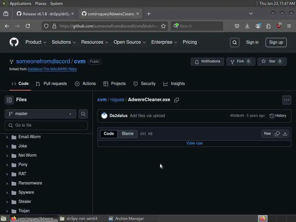Image resolution: width=296 pixels, height=222 pixels.
Task: Close the cvm/rogues/AdwereCleaner tab
Action: click(138, 14)
